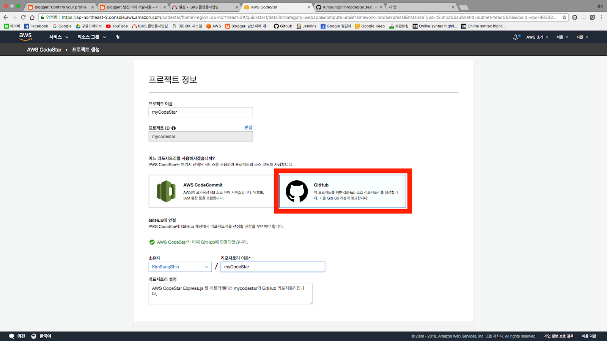Screen dimensions: 607x341
Task: Open the AWS bookmark in the bookmarks bar
Action: point(214,26)
